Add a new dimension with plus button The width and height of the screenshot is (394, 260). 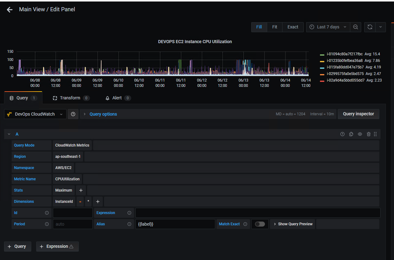coord(98,202)
